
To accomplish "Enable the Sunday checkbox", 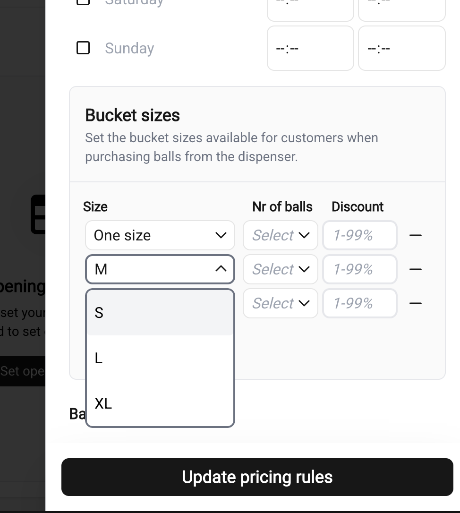I will (83, 48).
